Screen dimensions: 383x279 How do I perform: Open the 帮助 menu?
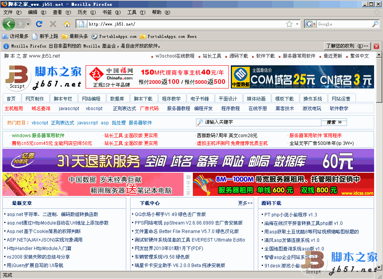click(x=161, y=12)
